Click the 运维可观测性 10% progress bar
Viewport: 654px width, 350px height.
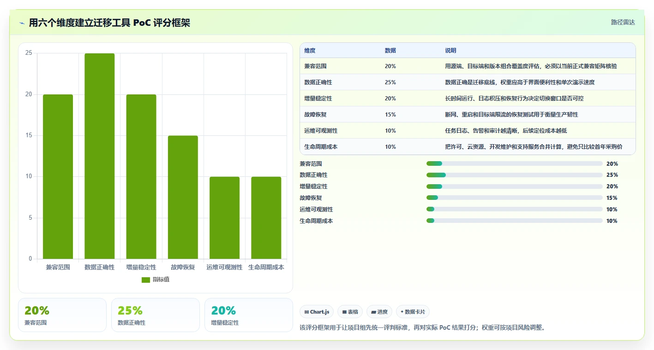click(x=515, y=209)
